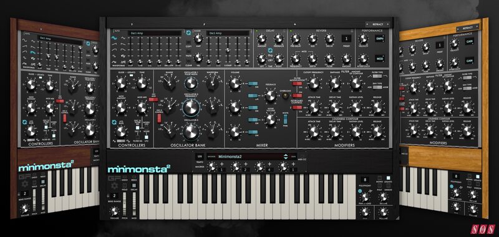Click the Reverb Size knob
The width and height of the screenshot is (499, 237).
click(x=312, y=39)
